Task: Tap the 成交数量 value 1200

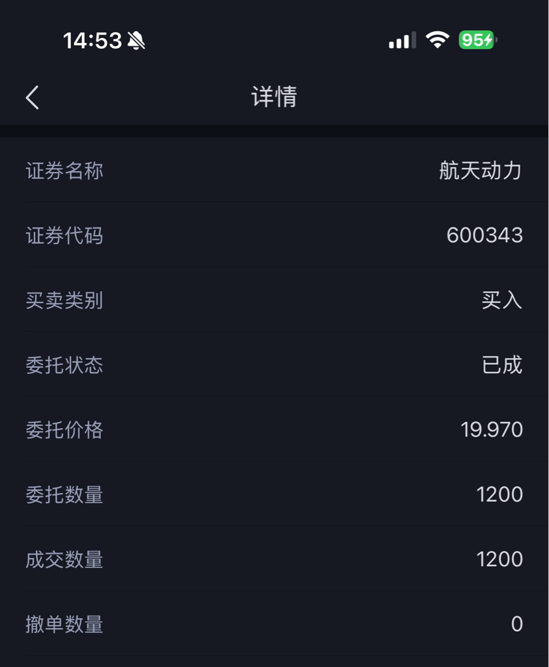Action: (500, 559)
